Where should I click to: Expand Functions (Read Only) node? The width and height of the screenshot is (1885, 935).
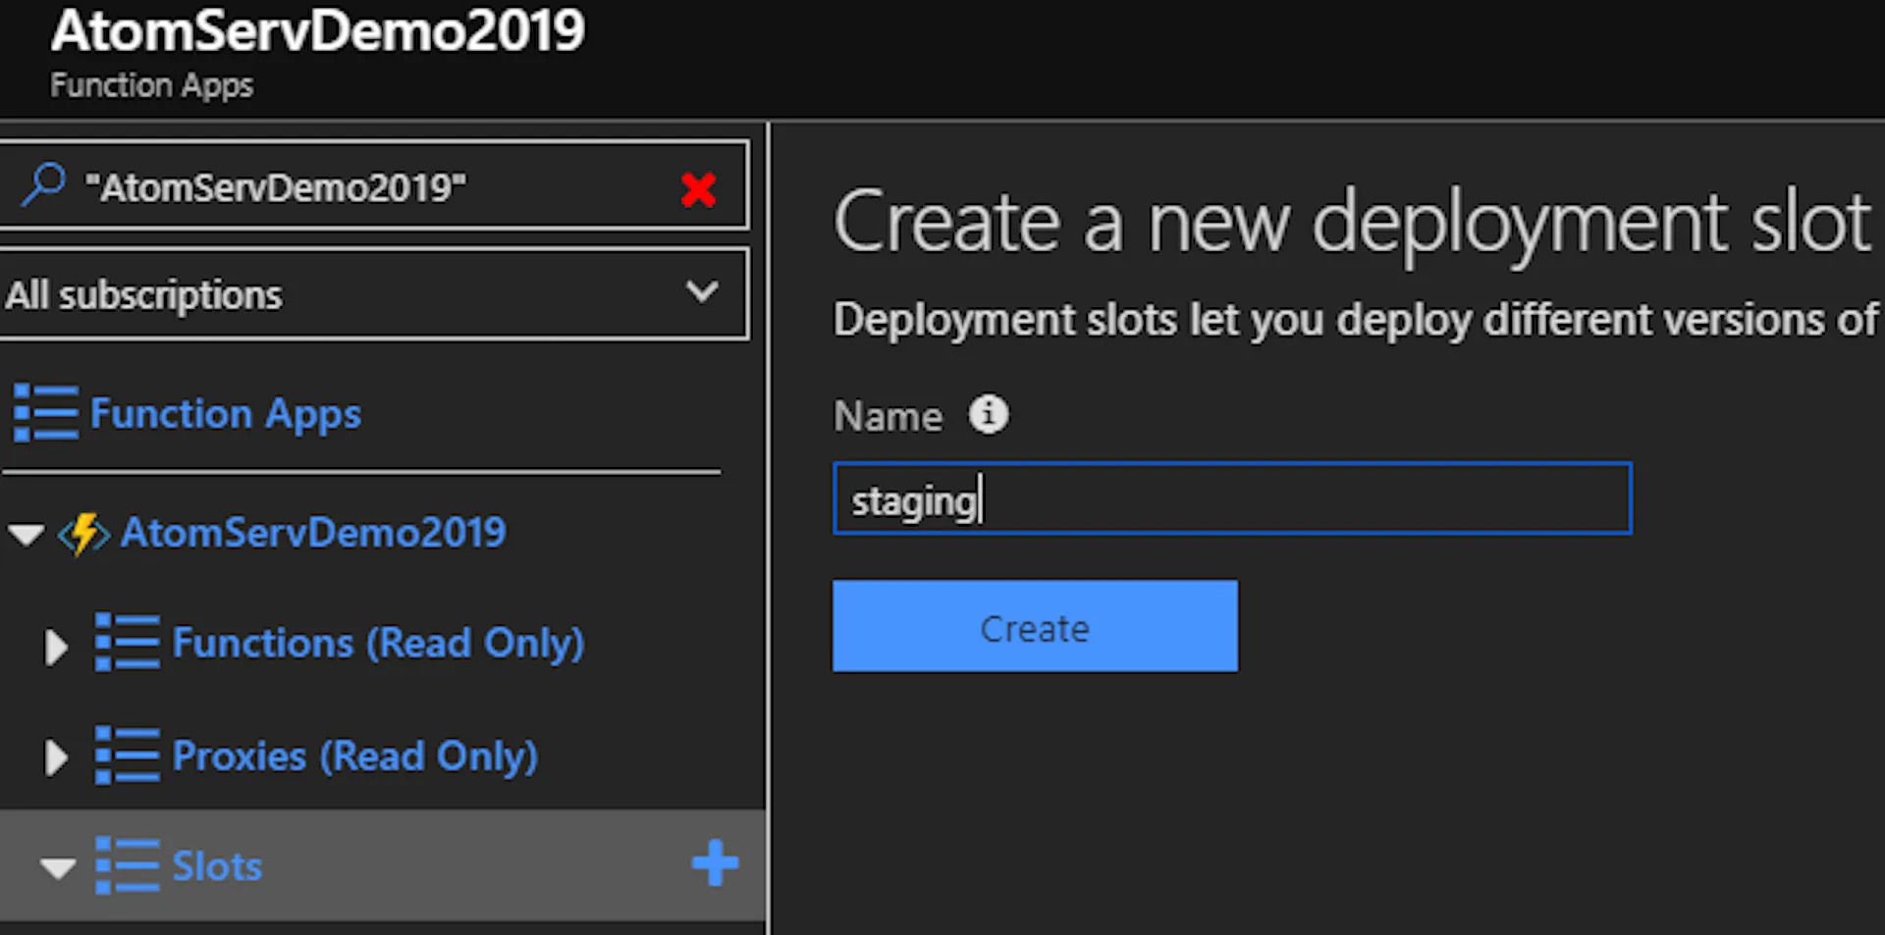56,647
